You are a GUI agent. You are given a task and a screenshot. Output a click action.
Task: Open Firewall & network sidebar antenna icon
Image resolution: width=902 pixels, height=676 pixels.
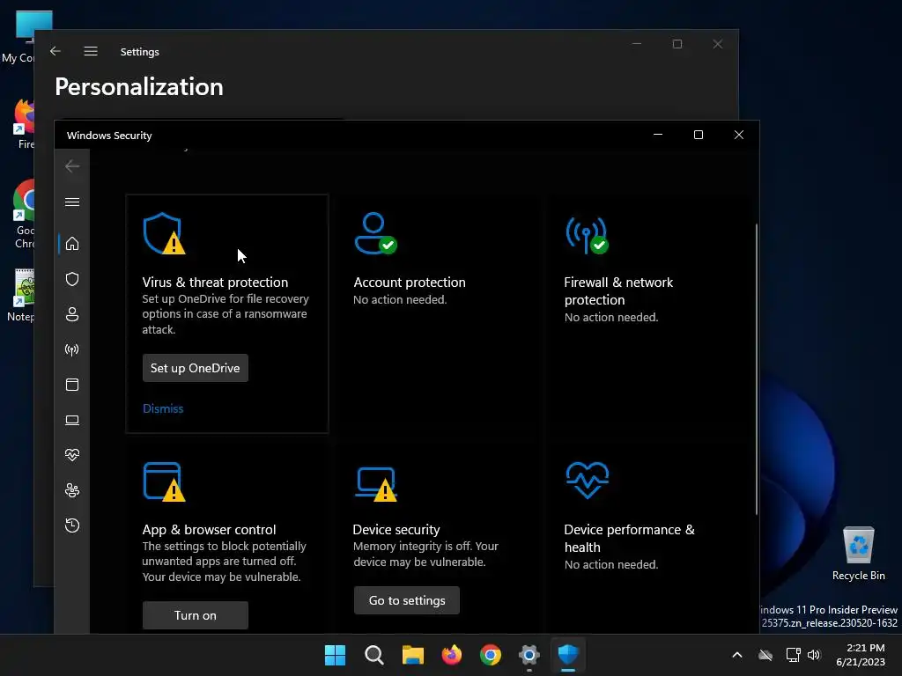(72, 349)
